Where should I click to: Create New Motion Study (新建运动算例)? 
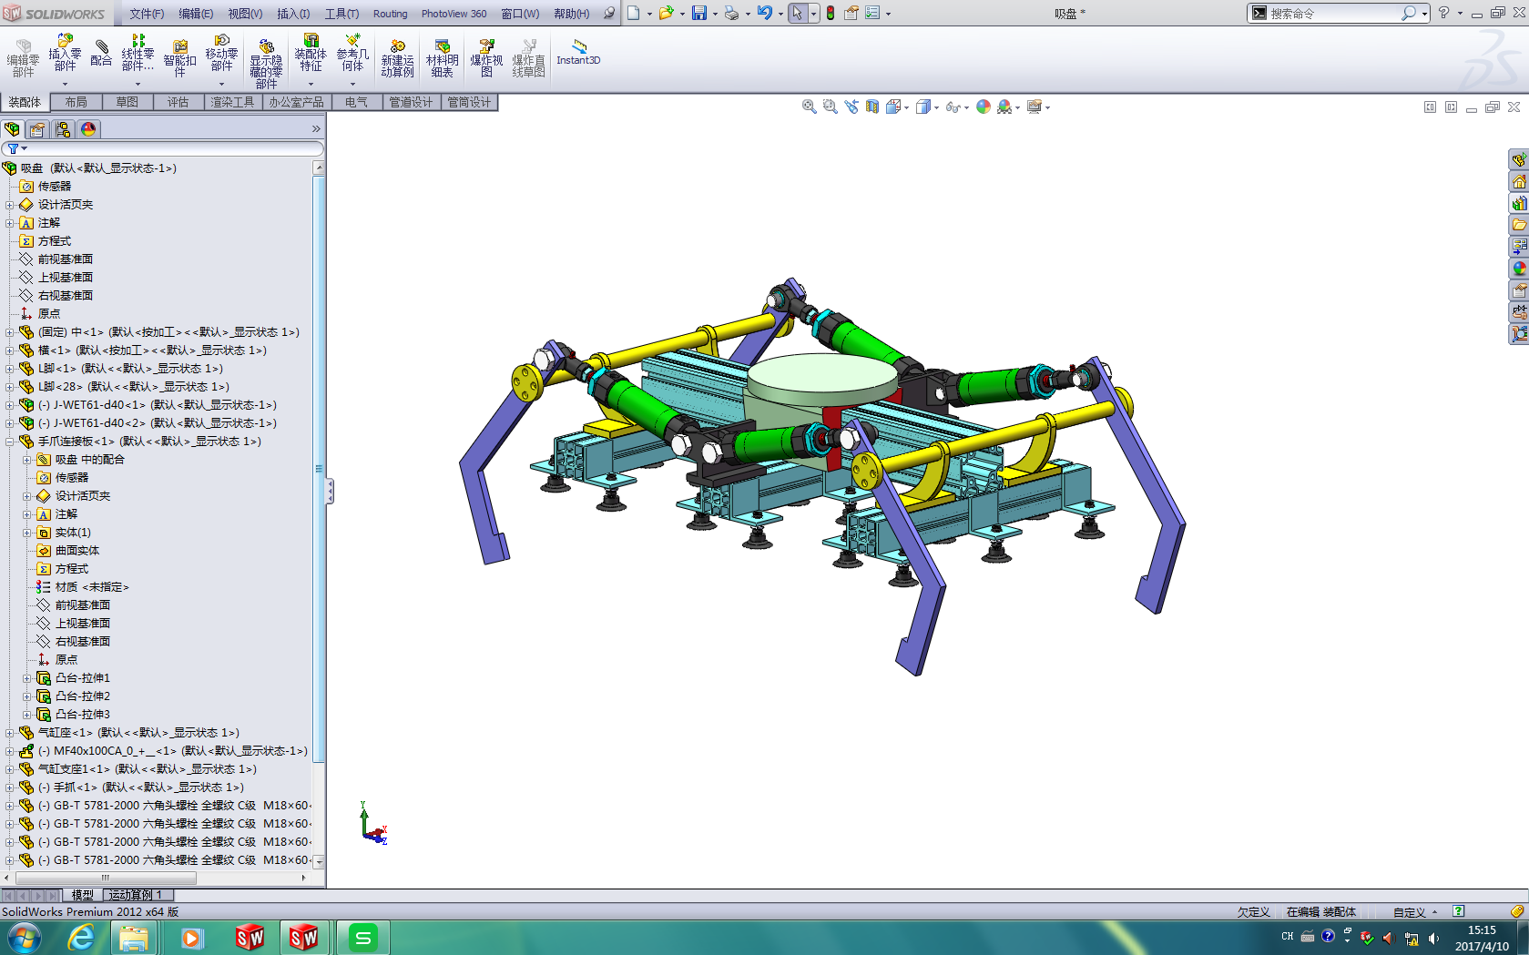(x=397, y=59)
